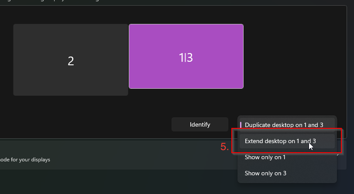The width and height of the screenshot is (354, 194).
Task: Click the number 2 label on the gray monitor
Action: click(x=71, y=61)
